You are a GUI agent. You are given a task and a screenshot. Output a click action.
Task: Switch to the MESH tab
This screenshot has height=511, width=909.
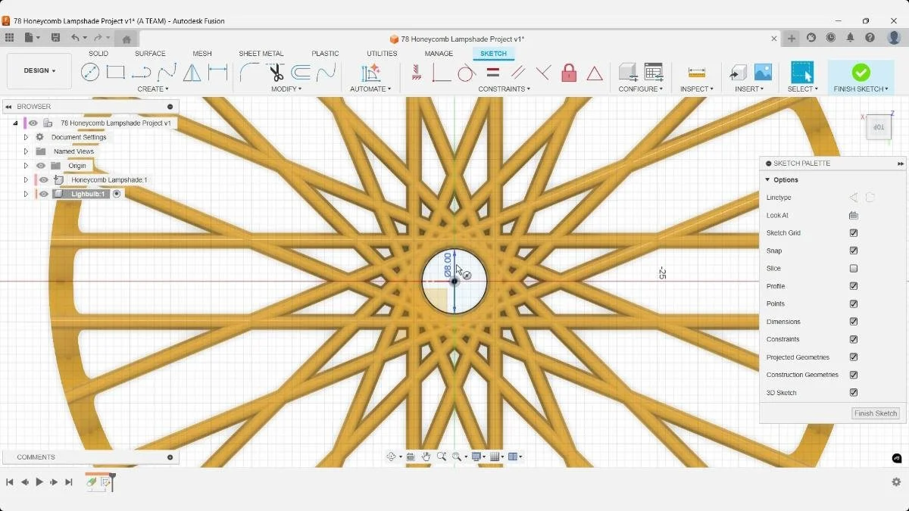click(x=202, y=54)
